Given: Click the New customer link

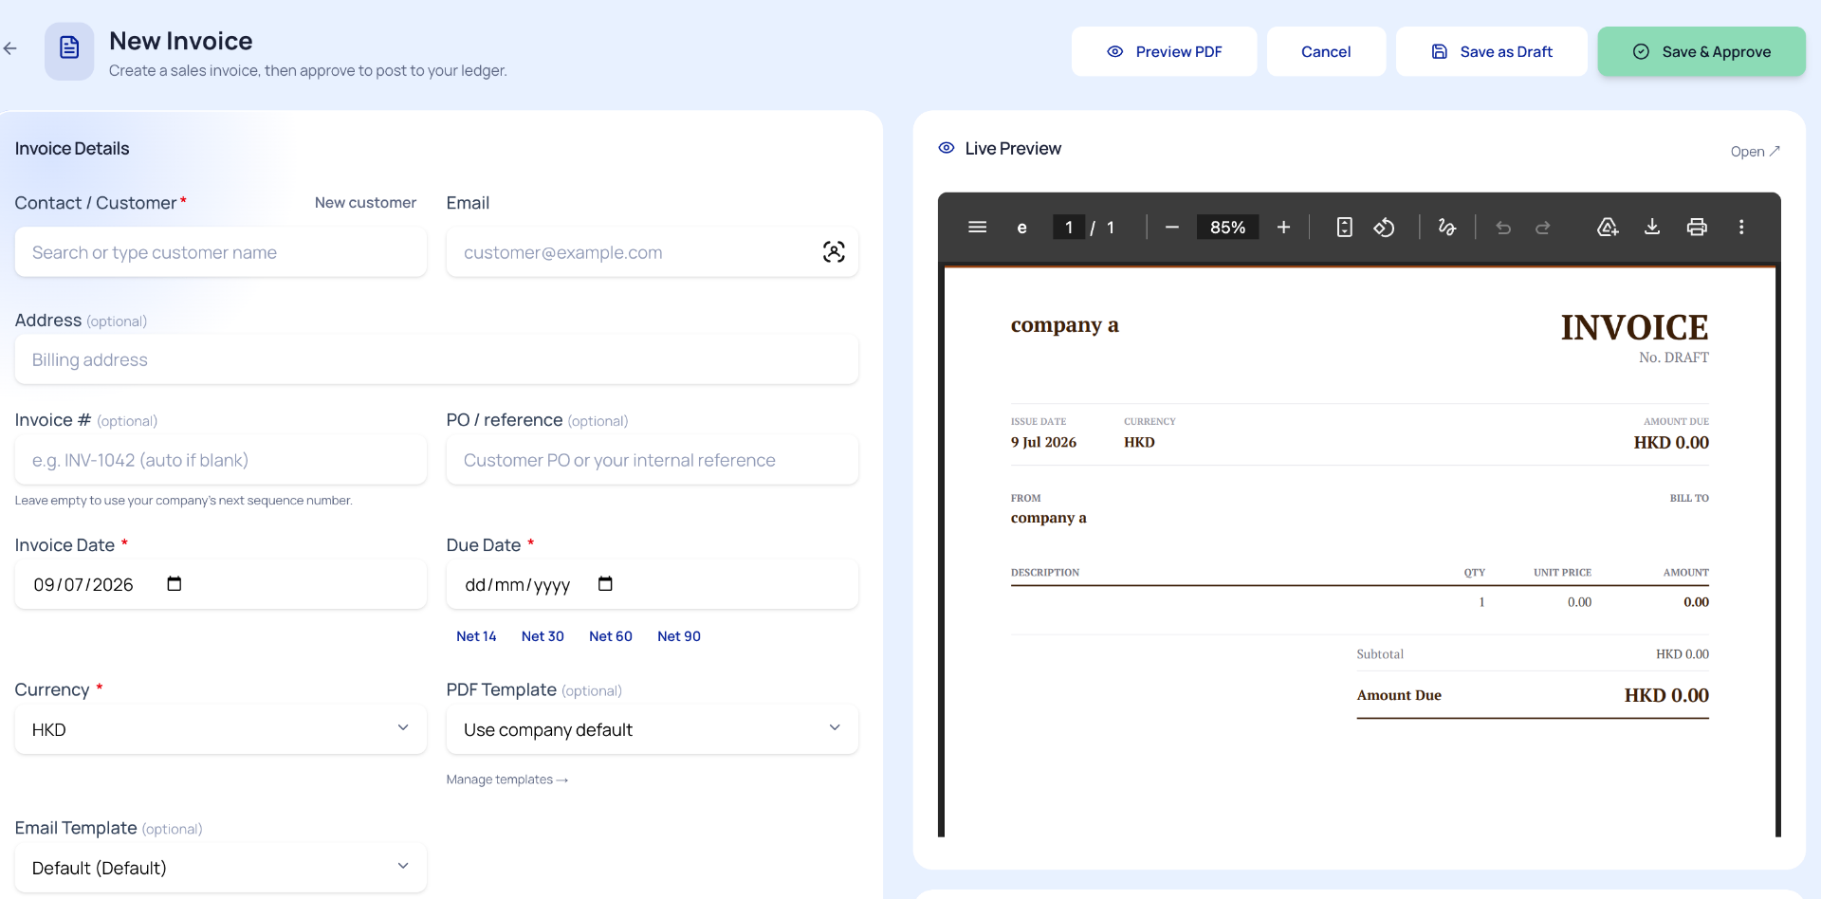Looking at the screenshot, I should tap(365, 203).
